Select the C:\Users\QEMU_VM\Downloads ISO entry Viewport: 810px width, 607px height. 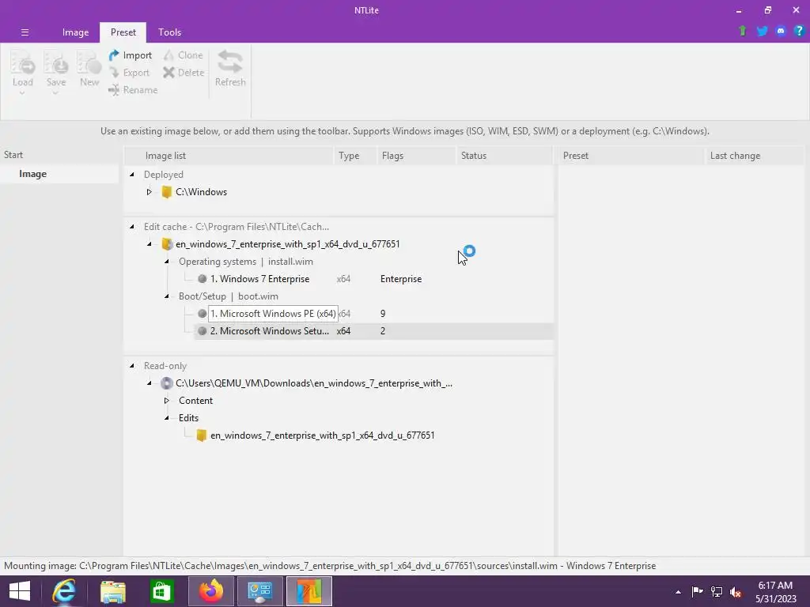tap(313, 383)
